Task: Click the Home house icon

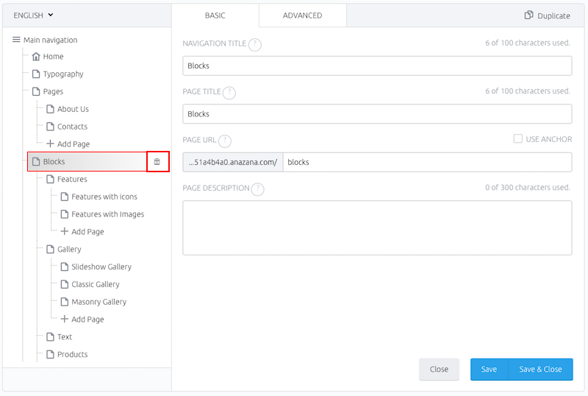Action: coord(36,57)
